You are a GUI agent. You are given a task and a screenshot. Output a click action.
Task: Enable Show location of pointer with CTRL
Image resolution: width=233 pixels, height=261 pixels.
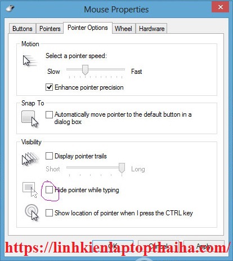[49, 213]
